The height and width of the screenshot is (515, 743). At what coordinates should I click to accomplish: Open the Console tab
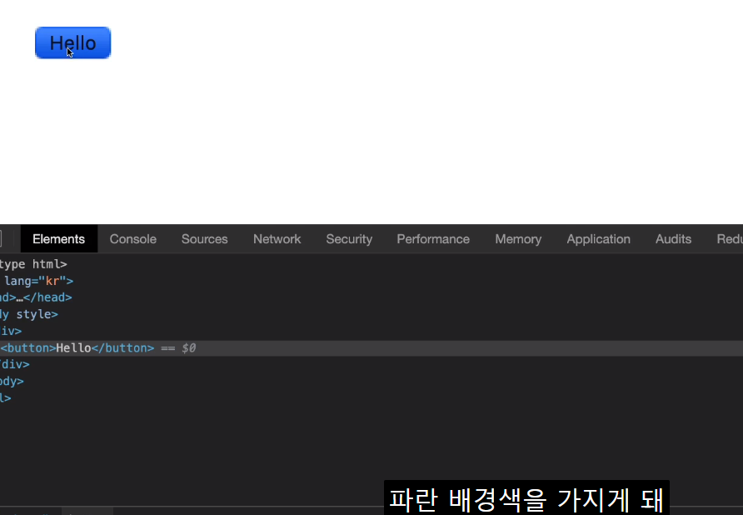coord(133,239)
